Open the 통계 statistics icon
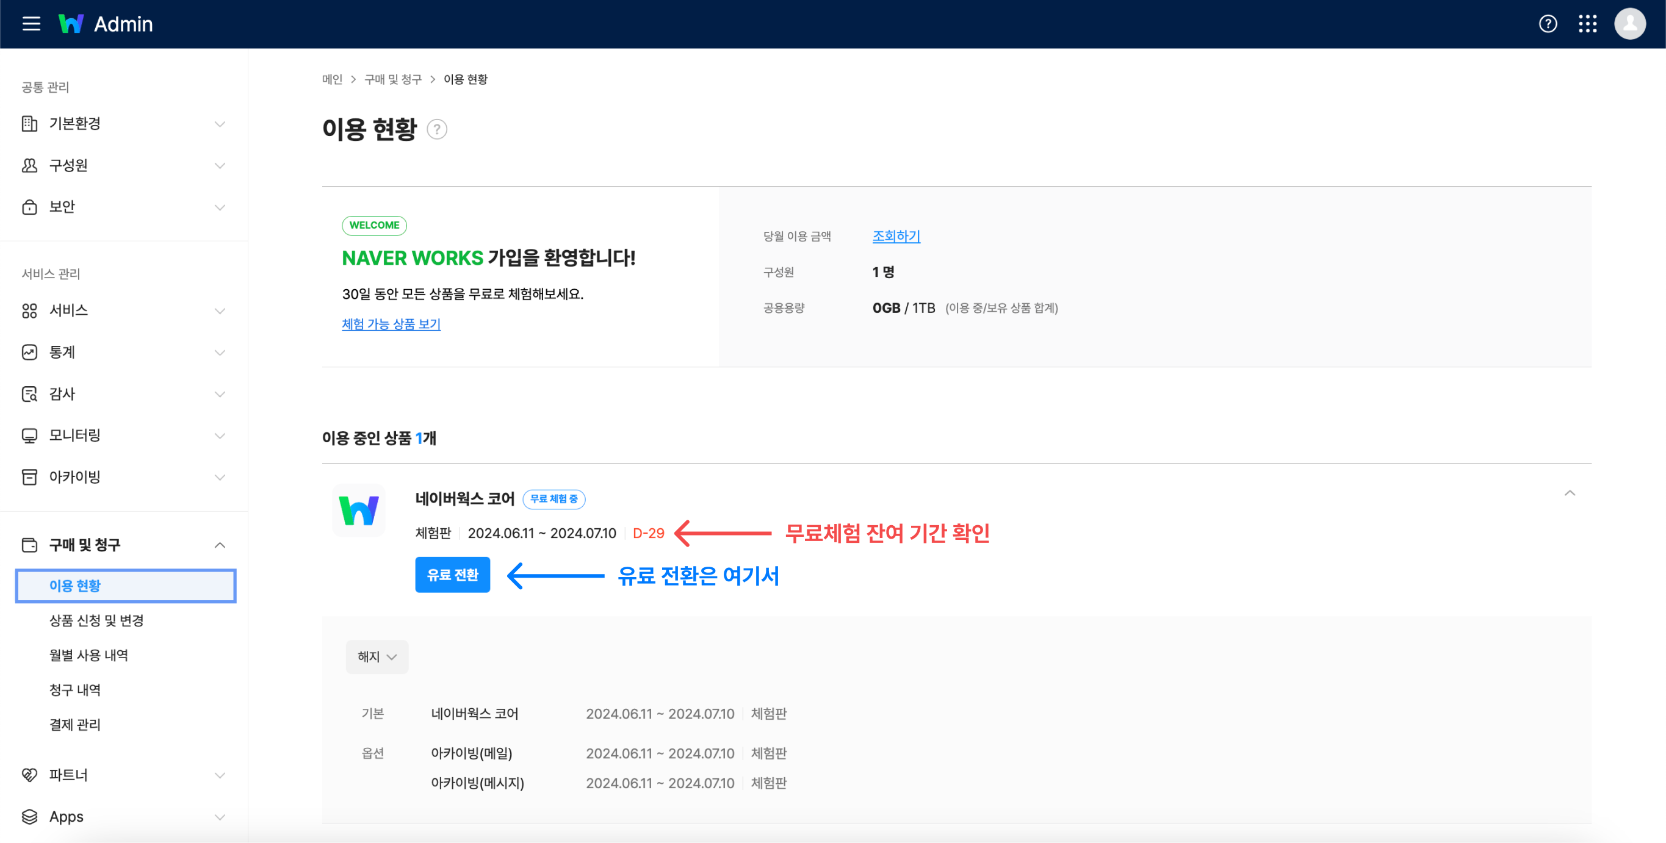This screenshot has height=843, width=1666. click(x=29, y=352)
